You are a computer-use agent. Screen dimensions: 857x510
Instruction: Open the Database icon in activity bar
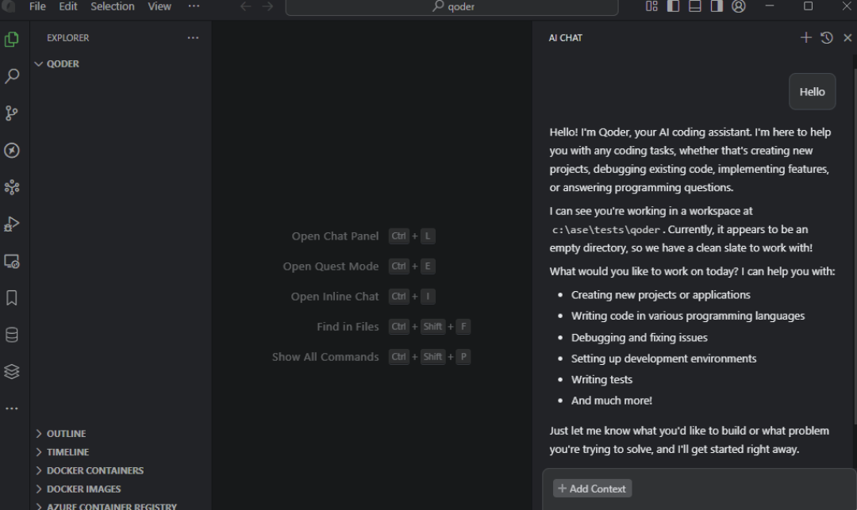tap(11, 335)
